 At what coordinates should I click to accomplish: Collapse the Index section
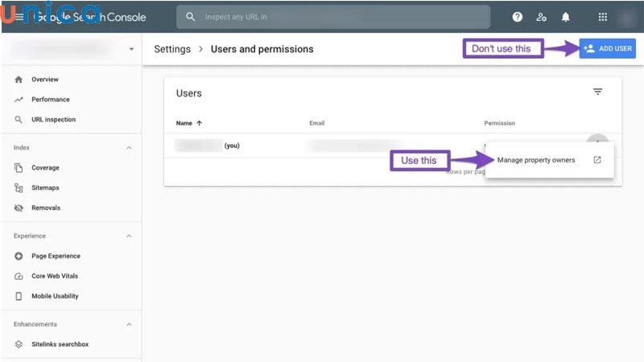coord(130,148)
